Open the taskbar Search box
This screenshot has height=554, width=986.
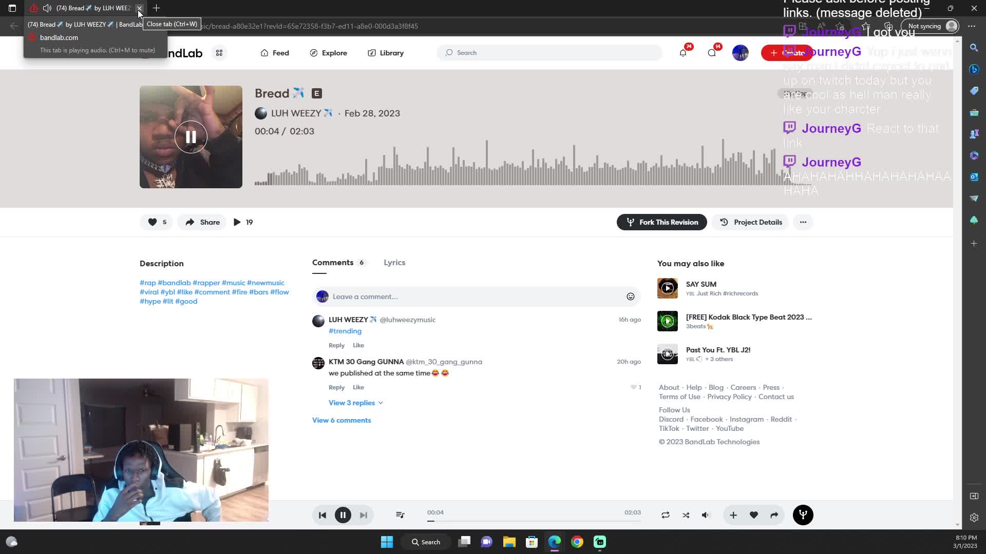(x=426, y=542)
